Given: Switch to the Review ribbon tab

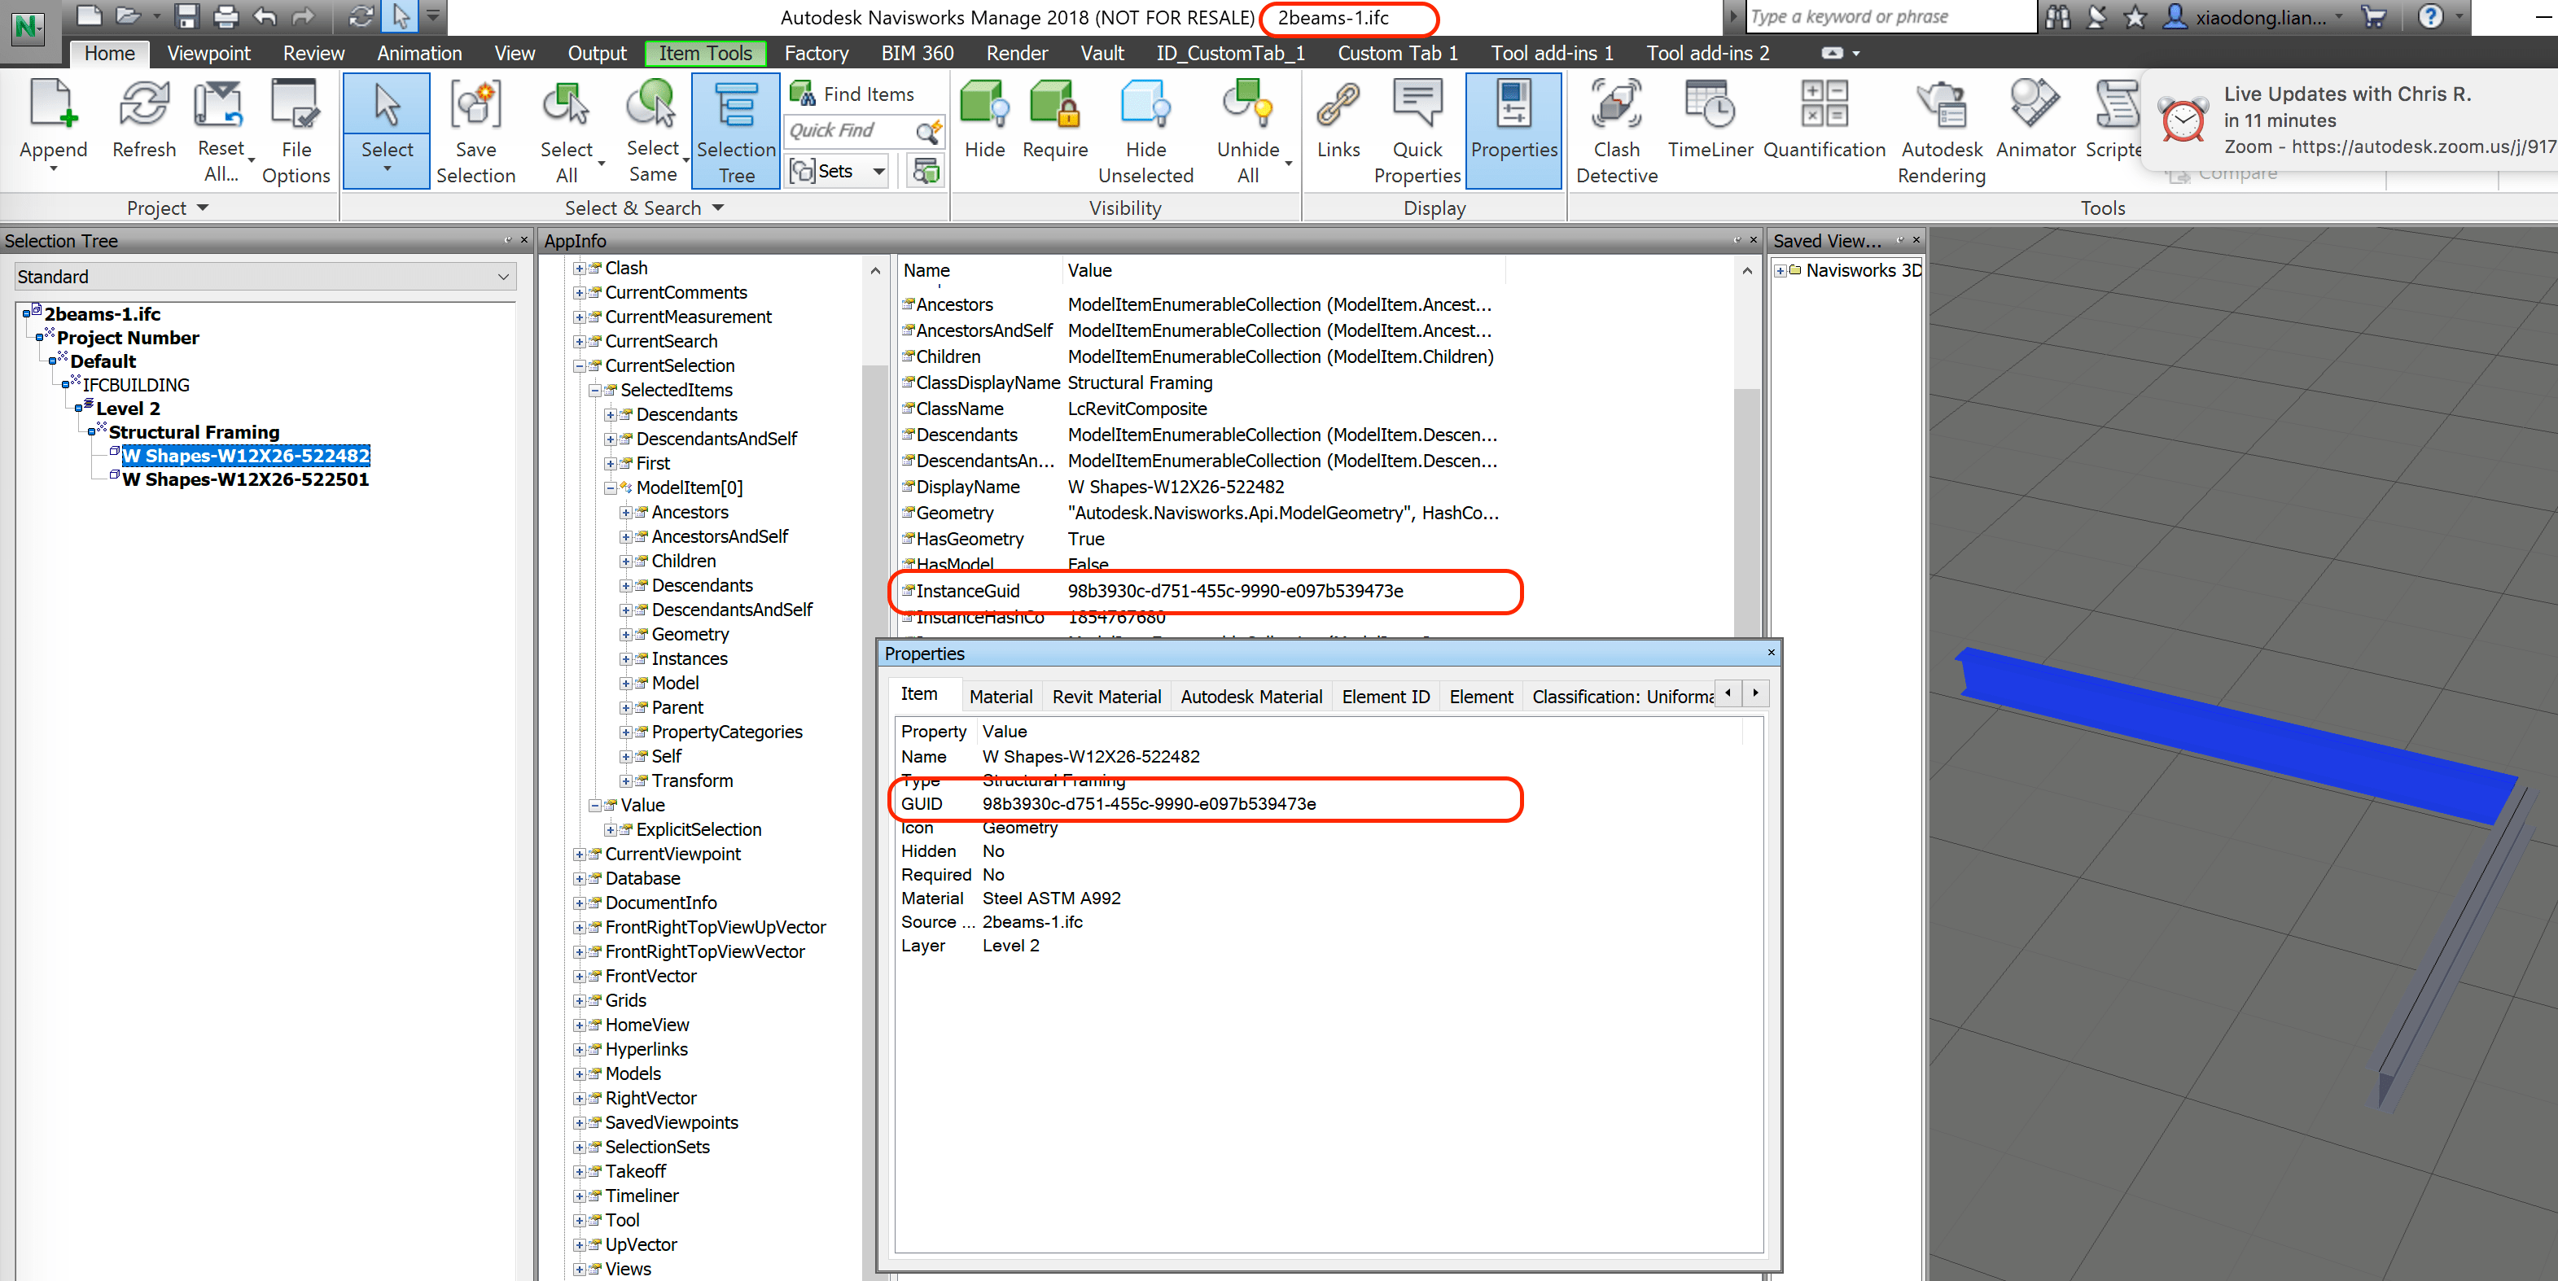Looking at the screenshot, I should point(313,54).
